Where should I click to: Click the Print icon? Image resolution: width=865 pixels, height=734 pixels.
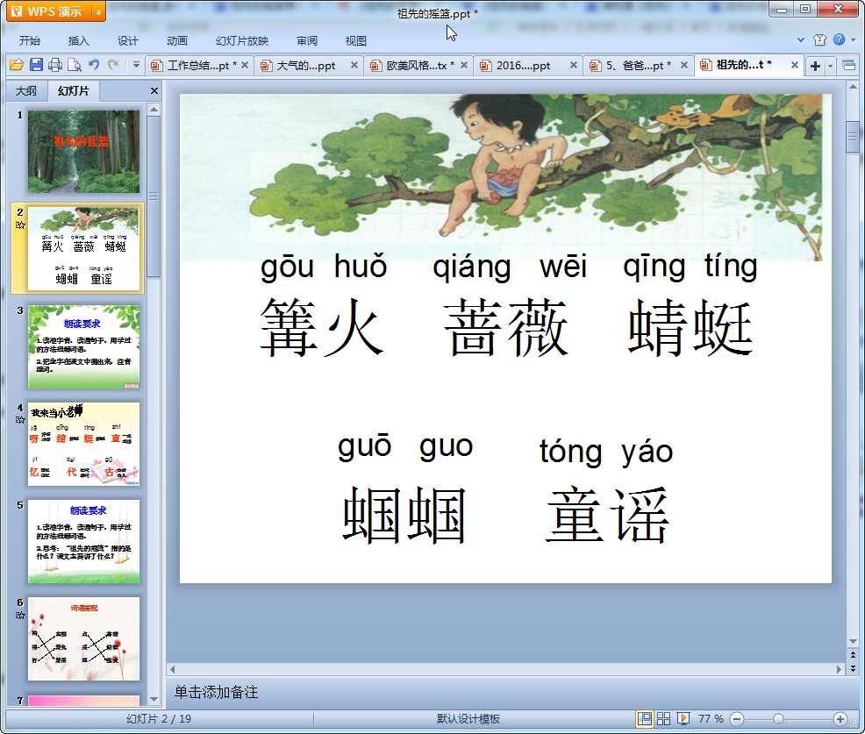(x=55, y=65)
